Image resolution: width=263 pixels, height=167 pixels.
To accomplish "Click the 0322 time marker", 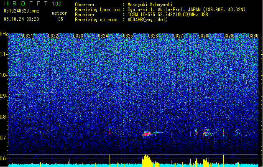I will click(x=53, y=36).
